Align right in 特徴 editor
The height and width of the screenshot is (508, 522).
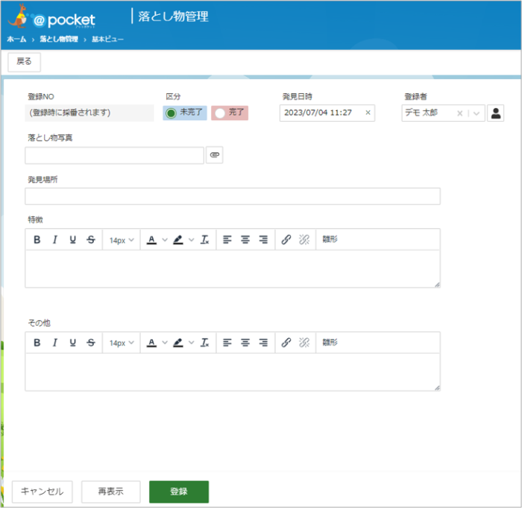click(263, 239)
